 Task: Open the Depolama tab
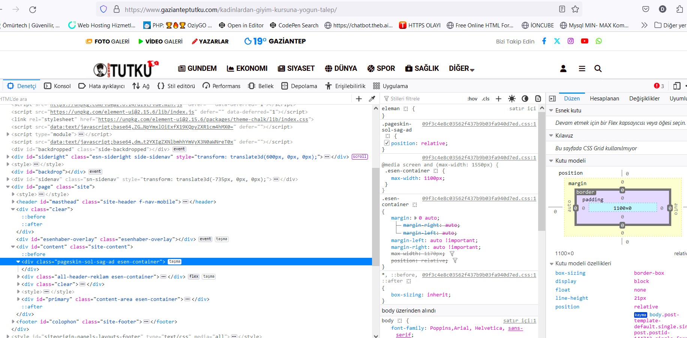pyautogui.click(x=299, y=86)
